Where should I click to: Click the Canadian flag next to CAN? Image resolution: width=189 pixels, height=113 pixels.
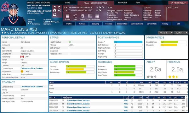22,57
